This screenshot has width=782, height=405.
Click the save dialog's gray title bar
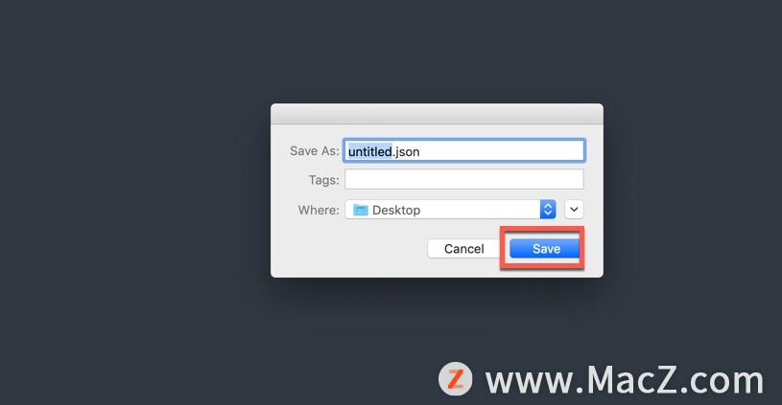[x=437, y=114]
